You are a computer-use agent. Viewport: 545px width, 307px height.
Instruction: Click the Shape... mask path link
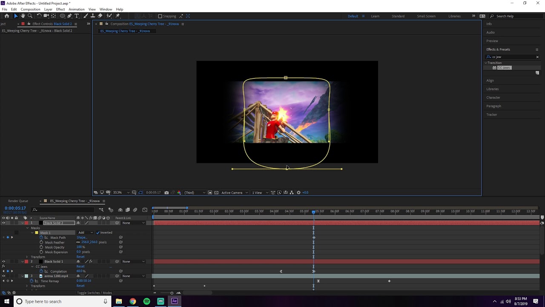pyautogui.click(x=81, y=237)
